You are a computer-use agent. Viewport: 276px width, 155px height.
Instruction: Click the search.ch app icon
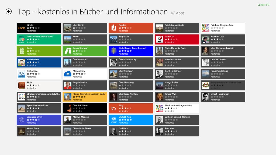pyautogui.click(x=160, y=39)
